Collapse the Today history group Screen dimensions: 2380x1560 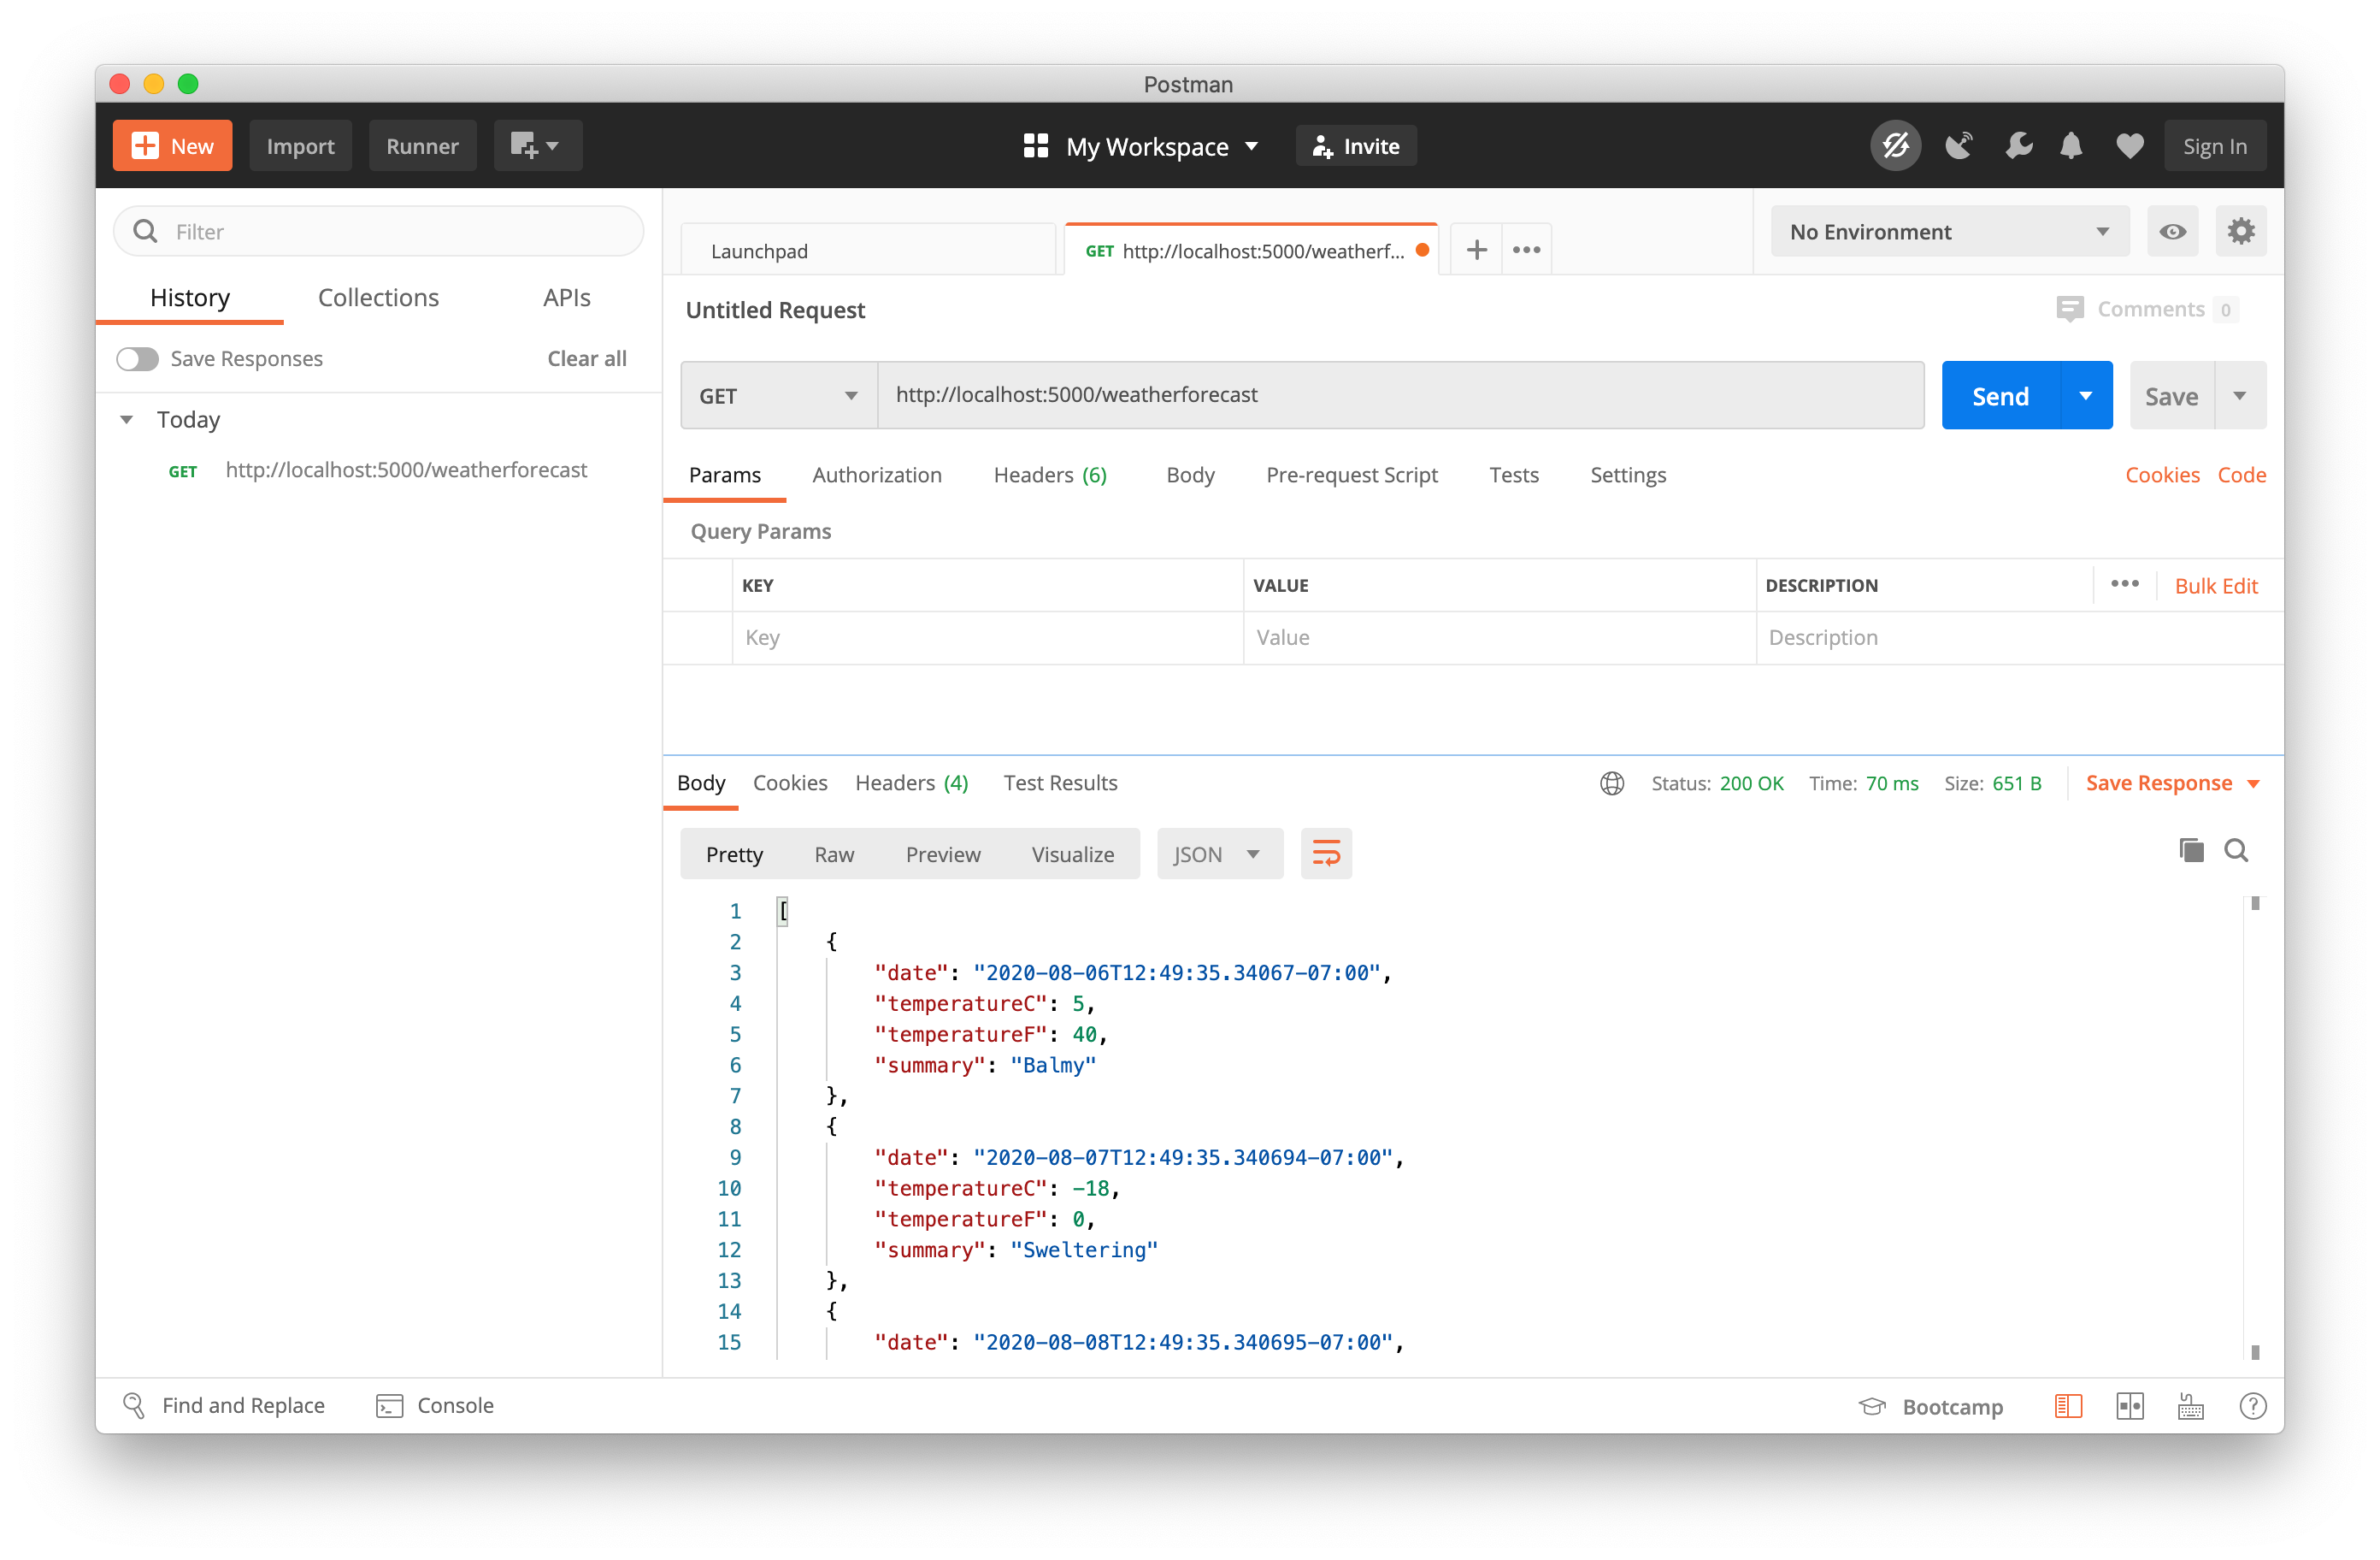coord(127,419)
